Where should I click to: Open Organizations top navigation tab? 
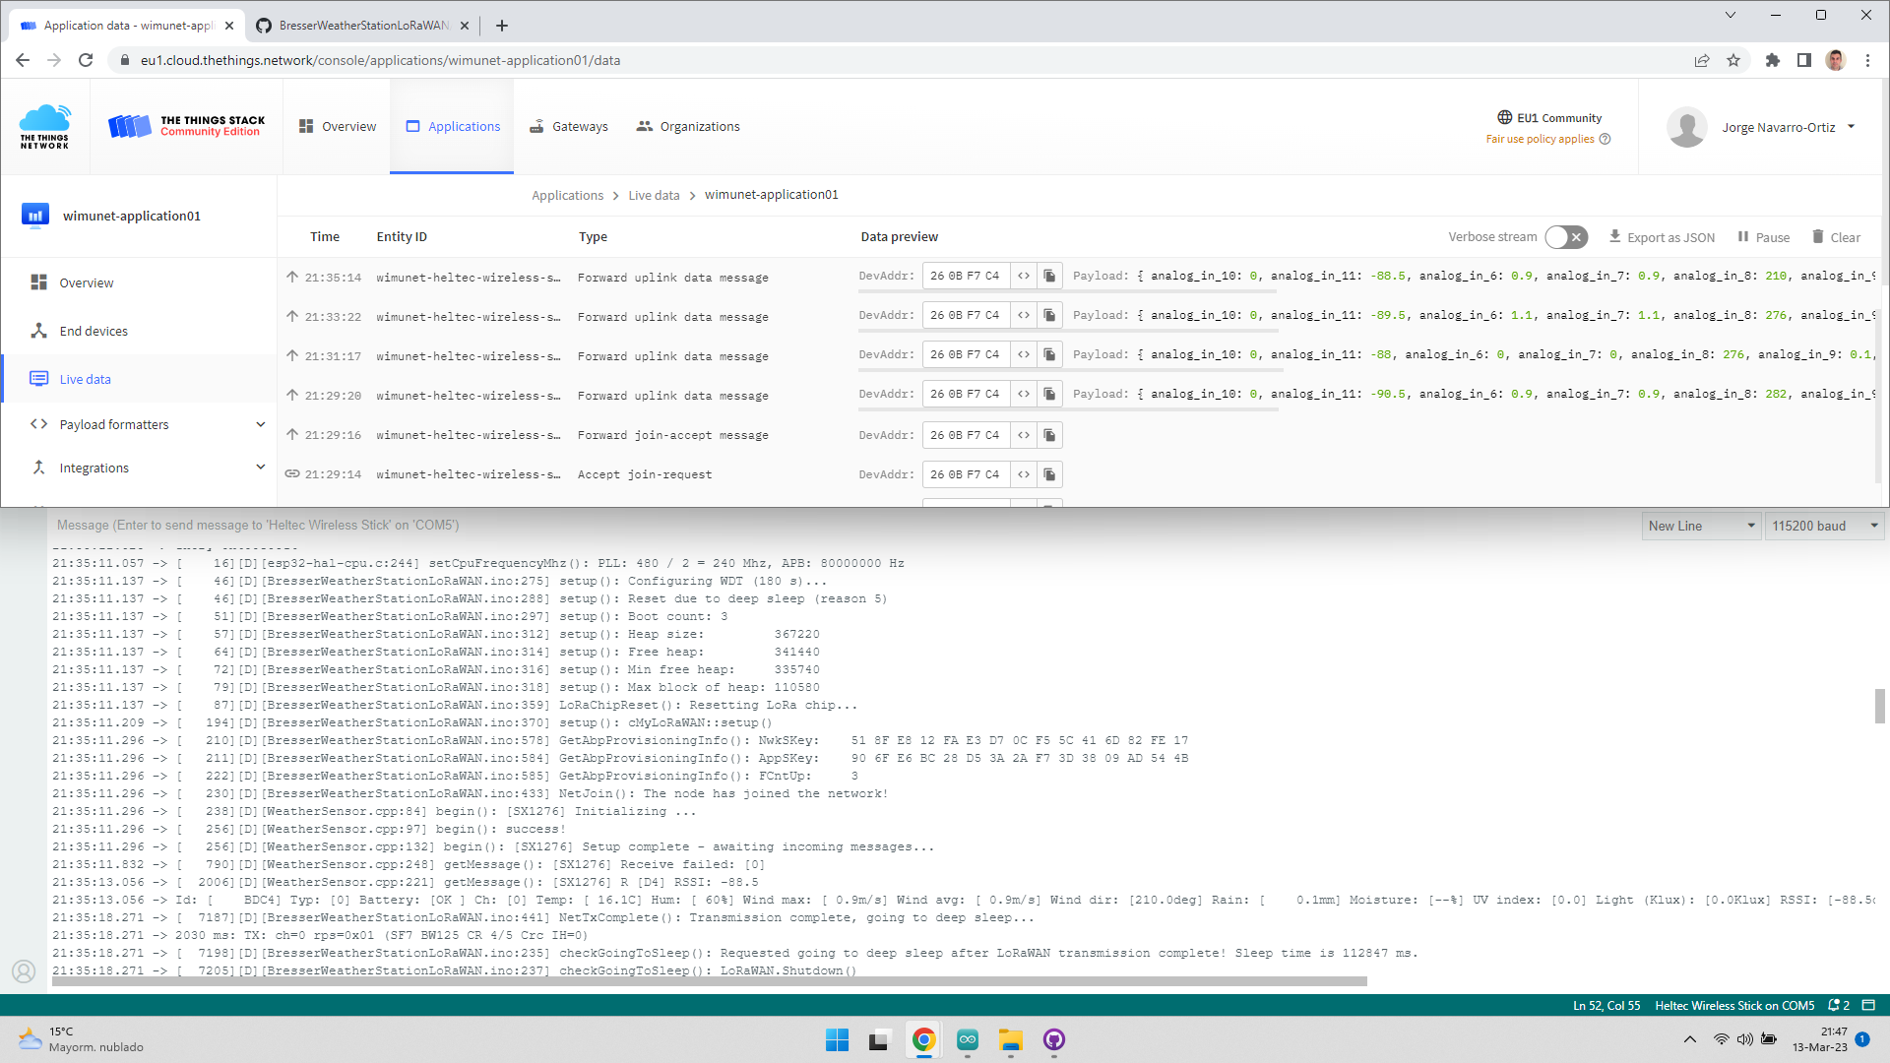coord(688,126)
